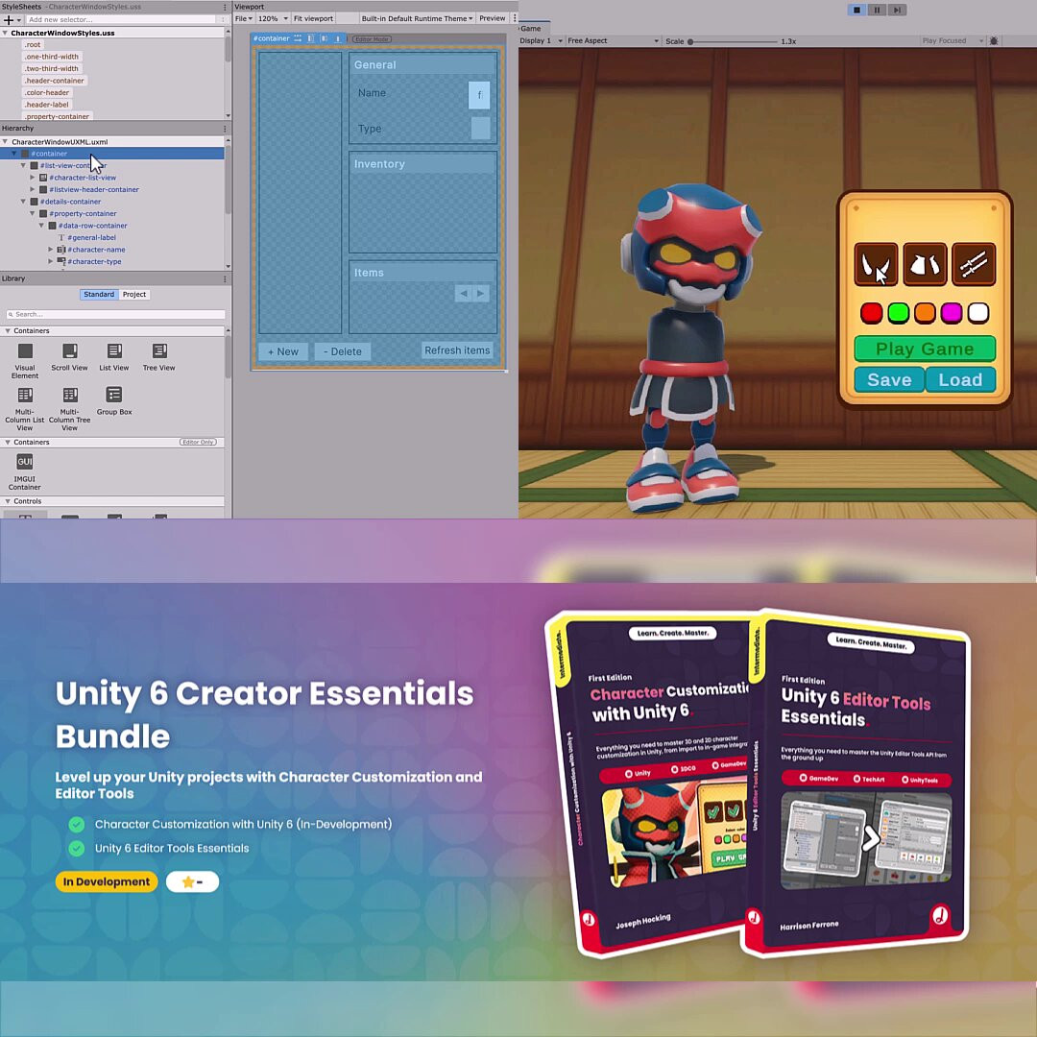Open the Play Focused dropdown
Screen dimensions: 1037x1037
click(x=953, y=41)
